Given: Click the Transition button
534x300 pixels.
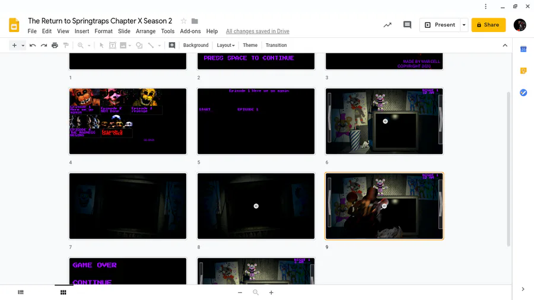Looking at the screenshot, I should tap(276, 45).
